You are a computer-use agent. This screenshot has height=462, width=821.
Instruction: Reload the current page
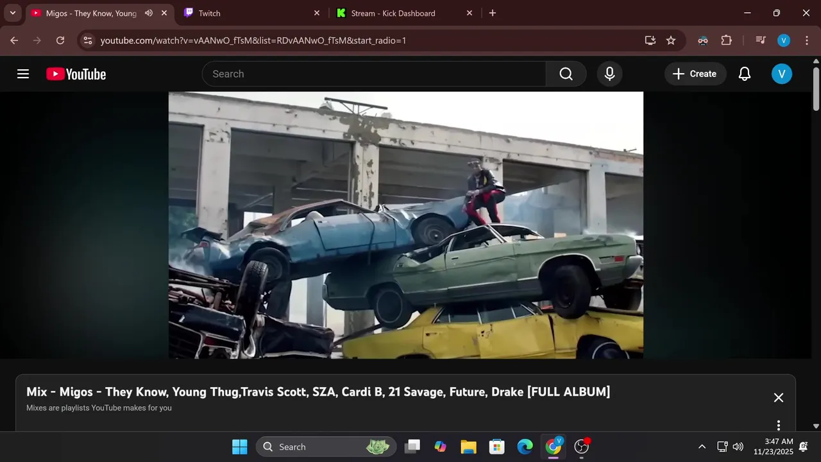pyautogui.click(x=60, y=40)
